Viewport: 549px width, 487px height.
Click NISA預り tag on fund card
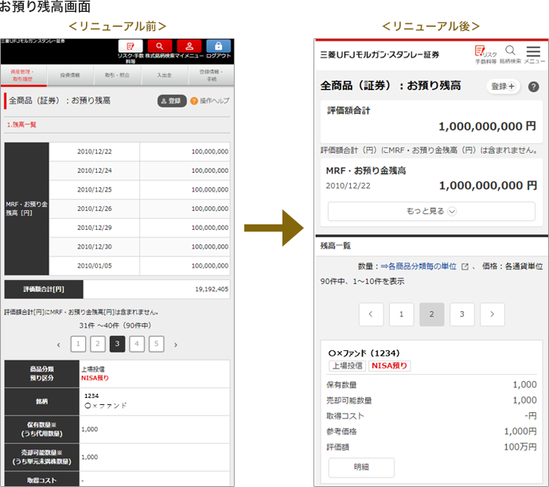(x=389, y=366)
